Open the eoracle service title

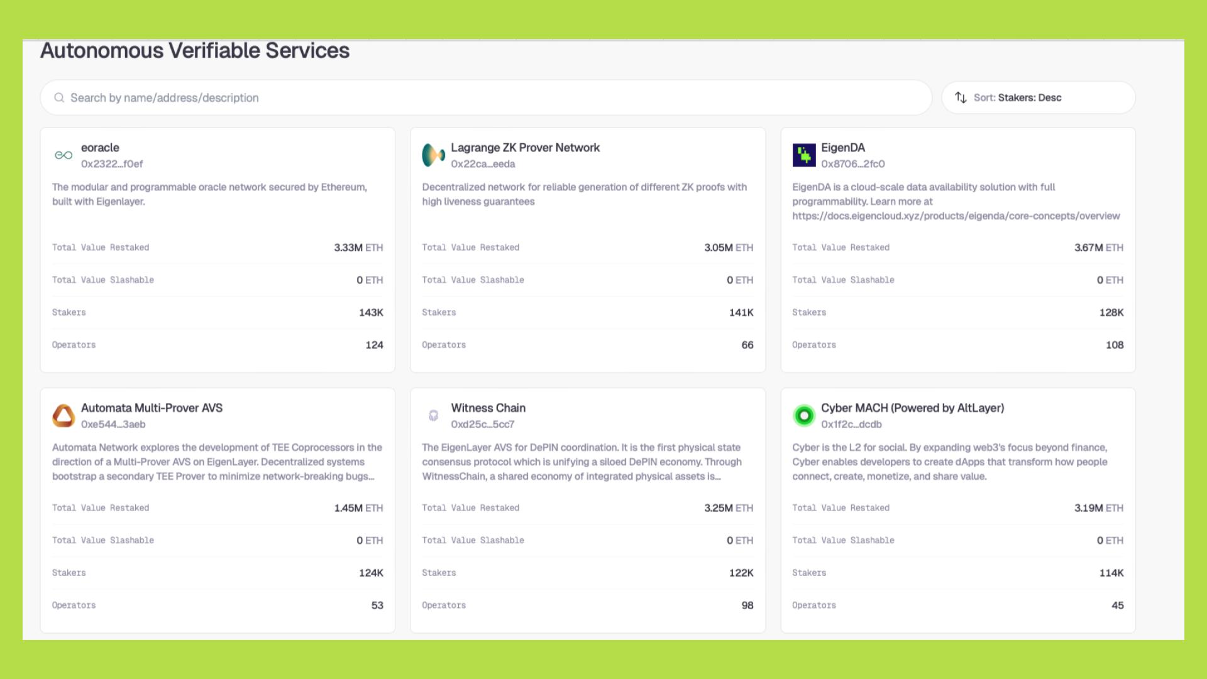click(100, 148)
